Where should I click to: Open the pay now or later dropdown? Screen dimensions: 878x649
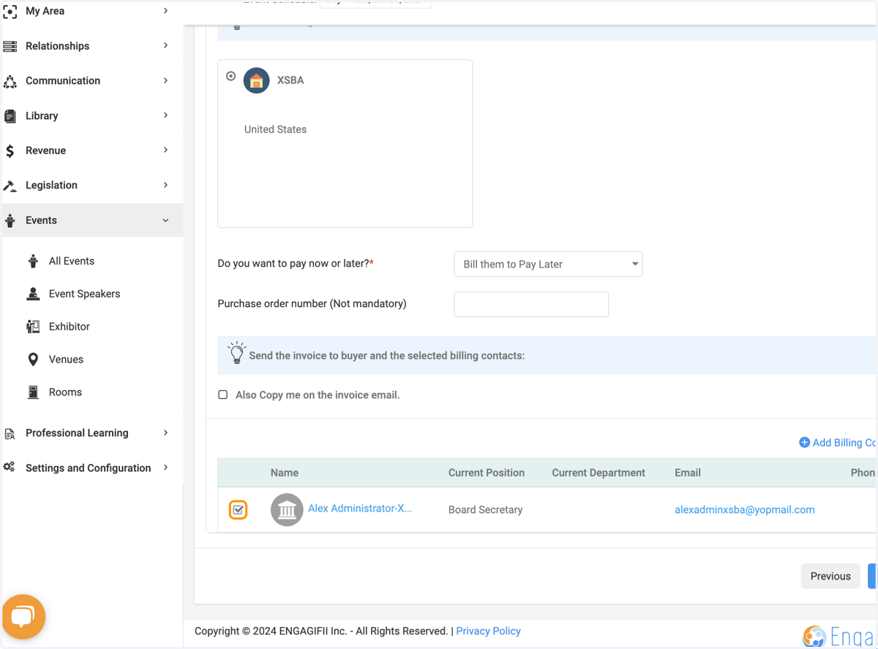(x=548, y=265)
